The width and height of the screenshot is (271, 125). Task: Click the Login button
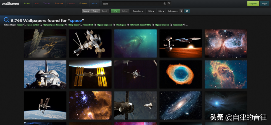pyautogui.click(x=265, y=3)
